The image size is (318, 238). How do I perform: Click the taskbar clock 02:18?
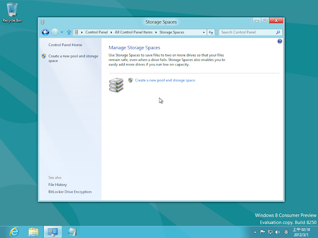pos(301,232)
